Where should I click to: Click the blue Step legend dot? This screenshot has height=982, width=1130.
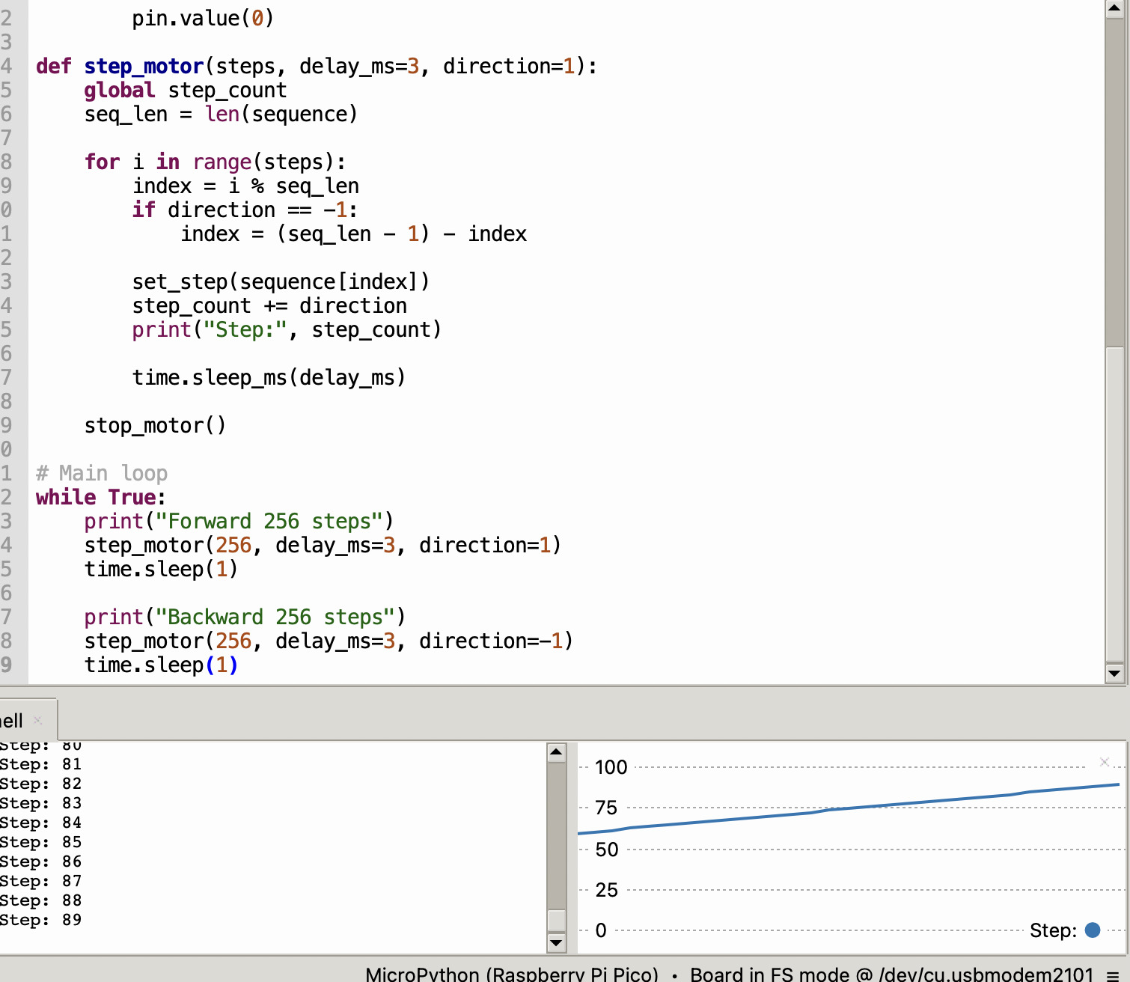(1093, 930)
